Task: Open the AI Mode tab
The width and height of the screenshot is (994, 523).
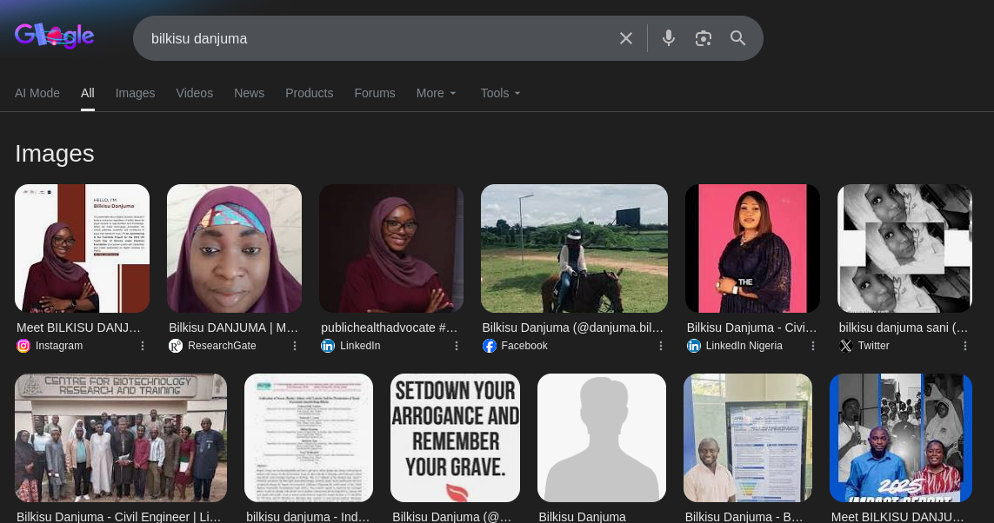Action: coord(37,93)
